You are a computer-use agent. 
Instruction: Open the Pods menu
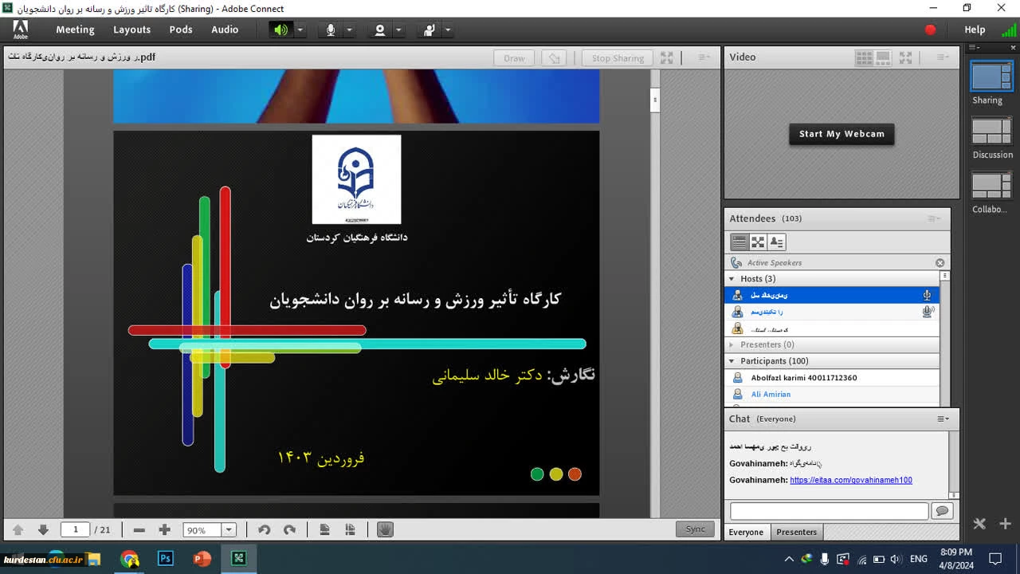pyautogui.click(x=181, y=29)
